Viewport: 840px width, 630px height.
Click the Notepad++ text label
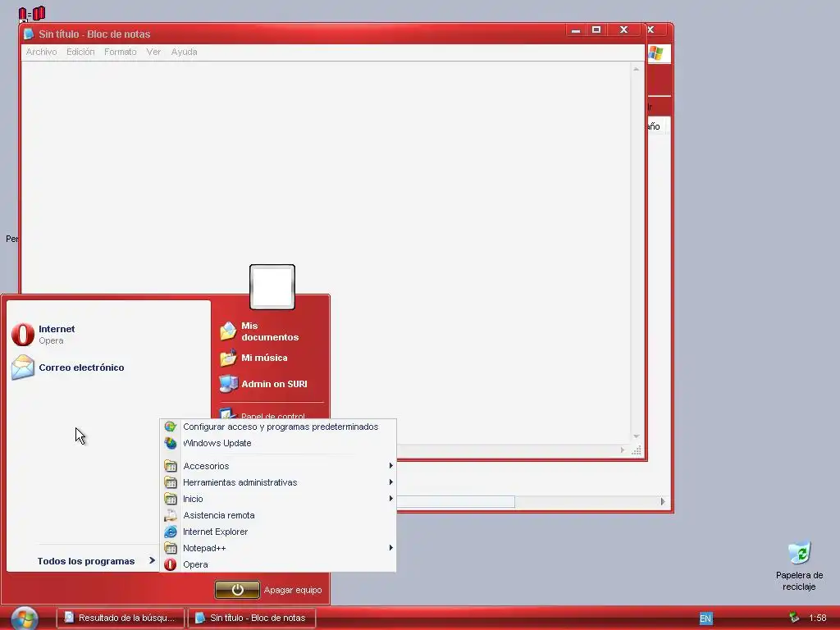pyautogui.click(x=204, y=548)
